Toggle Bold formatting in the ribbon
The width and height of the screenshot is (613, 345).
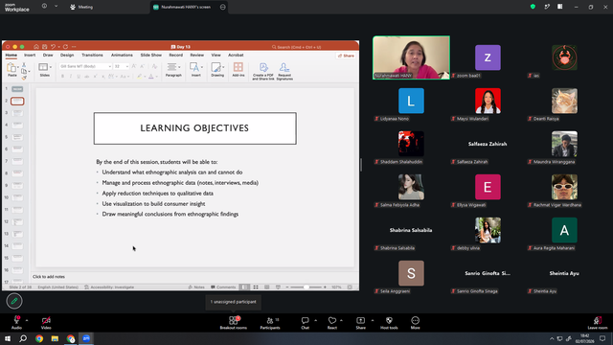(62, 77)
